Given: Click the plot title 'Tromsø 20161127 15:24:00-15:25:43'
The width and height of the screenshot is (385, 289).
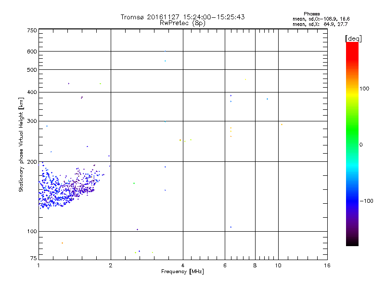Looking at the screenshot, I should click(182, 17).
